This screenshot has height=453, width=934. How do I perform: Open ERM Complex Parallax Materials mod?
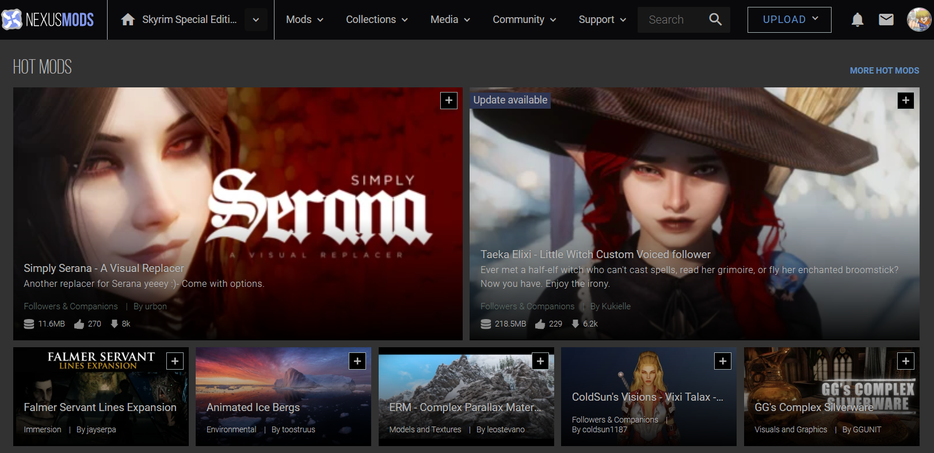465,408
